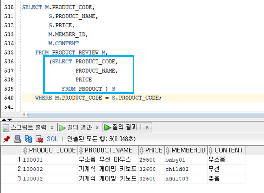Select row number 1 in results grid
Image resolution: width=264 pixels, height=193 pixels.
pyautogui.click(x=12, y=160)
